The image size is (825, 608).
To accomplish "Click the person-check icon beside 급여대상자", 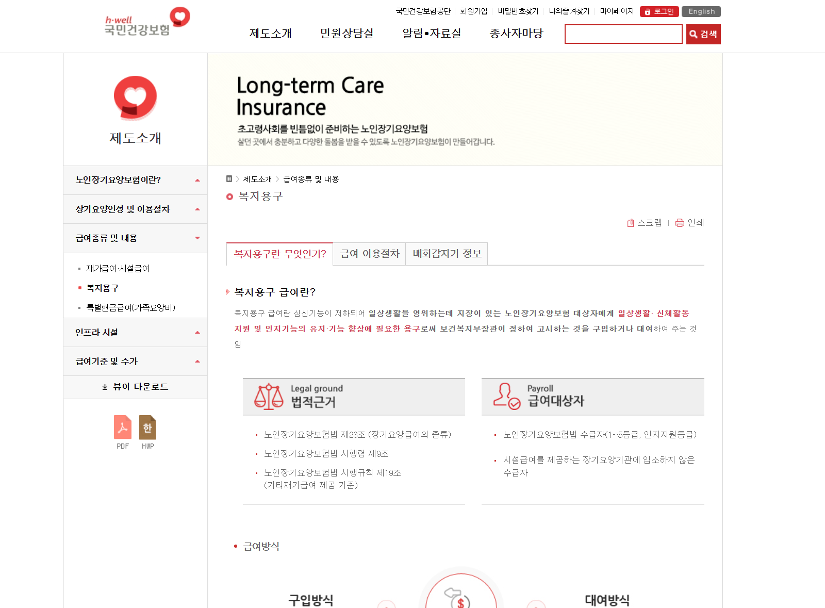I will (507, 396).
